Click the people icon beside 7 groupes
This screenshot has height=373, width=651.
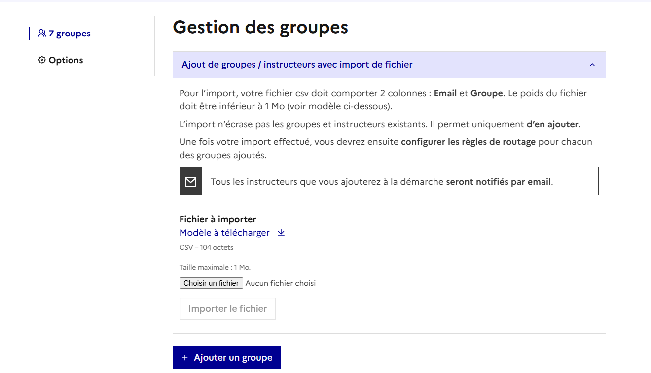pyautogui.click(x=42, y=34)
